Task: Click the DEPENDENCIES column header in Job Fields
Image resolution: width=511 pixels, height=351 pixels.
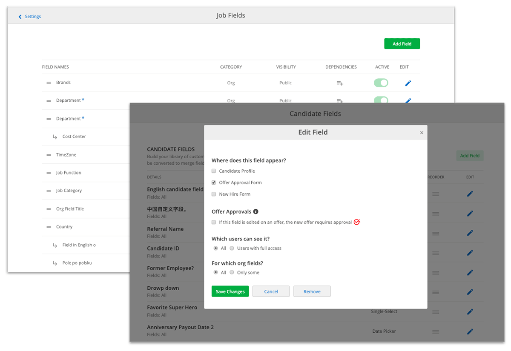Action: pyautogui.click(x=341, y=67)
